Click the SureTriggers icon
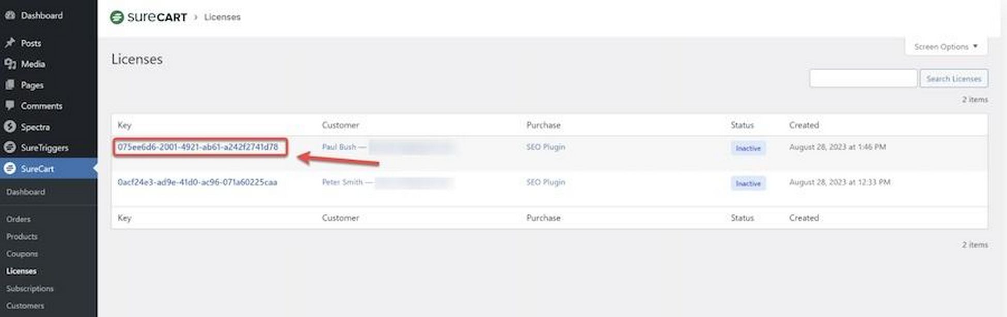Viewport: 1007px width, 317px height. 10,147
